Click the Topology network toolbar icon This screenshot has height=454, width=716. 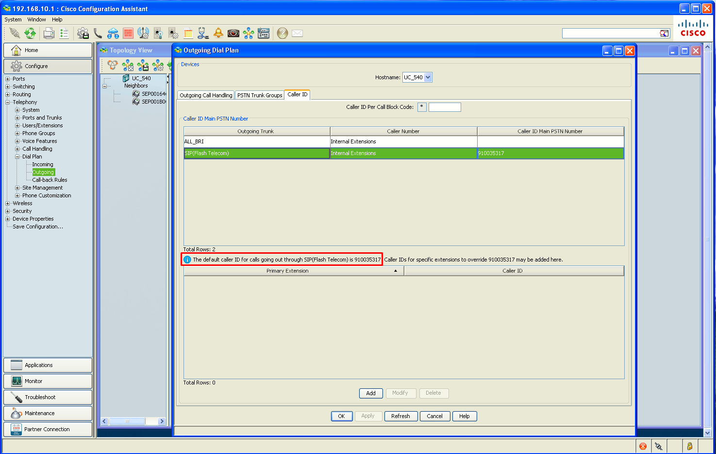pyautogui.click(x=249, y=33)
